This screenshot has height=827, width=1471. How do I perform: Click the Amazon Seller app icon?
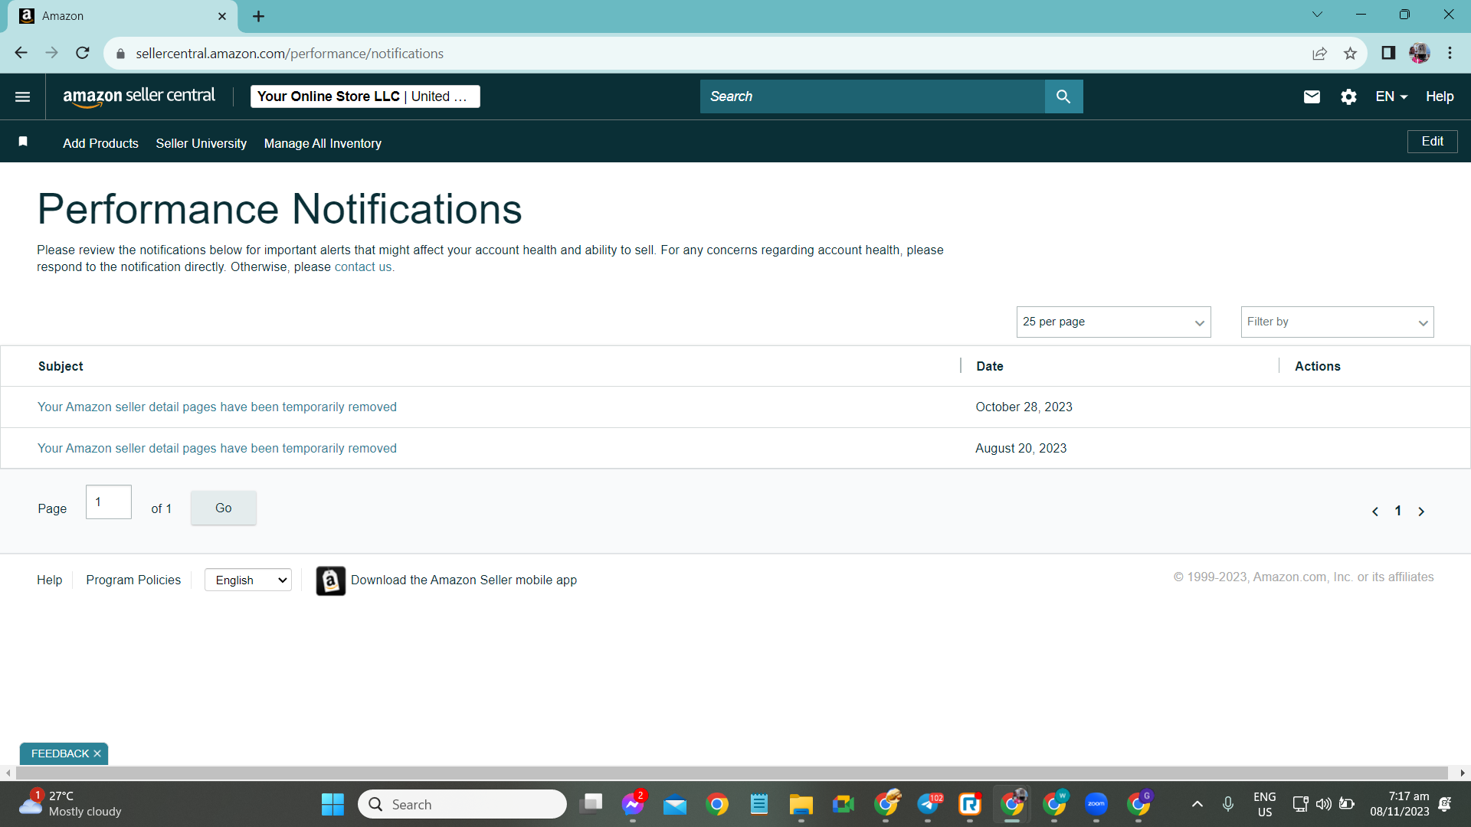tap(331, 581)
